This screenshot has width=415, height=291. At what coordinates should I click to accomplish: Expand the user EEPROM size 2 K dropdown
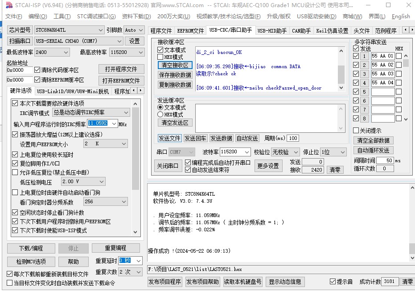click(124, 143)
